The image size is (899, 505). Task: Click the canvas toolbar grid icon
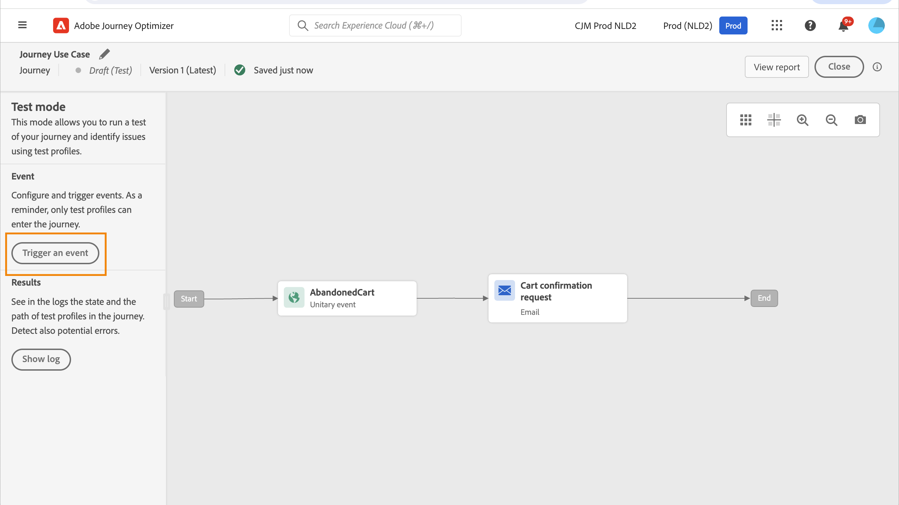click(x=745, y=120)
